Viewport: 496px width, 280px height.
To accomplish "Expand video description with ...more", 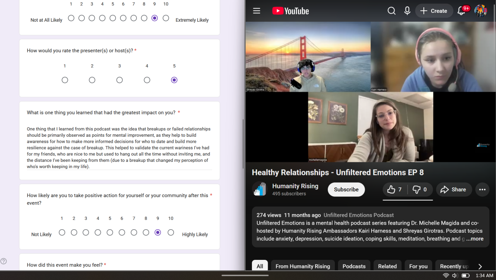I will (475, 239).
